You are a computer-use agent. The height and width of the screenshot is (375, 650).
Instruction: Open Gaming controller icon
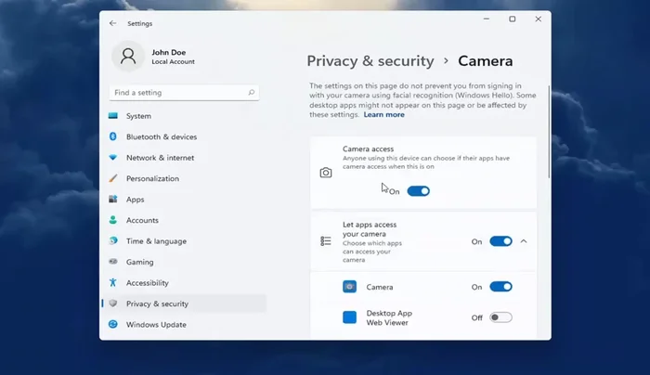(113, 262)
